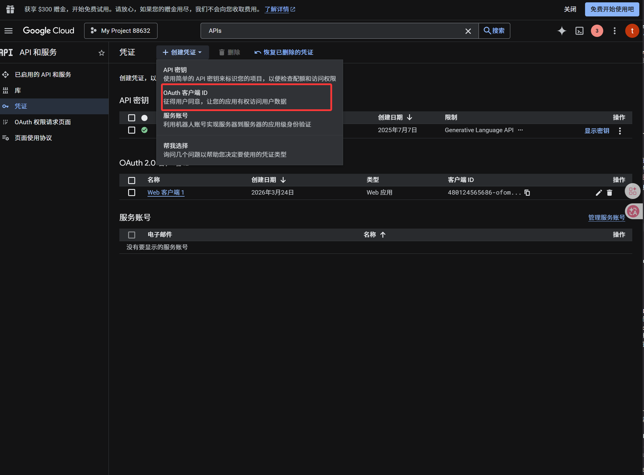Open the main navigation hamburger menu
644x475 pixels.
(x=9, y=31)
